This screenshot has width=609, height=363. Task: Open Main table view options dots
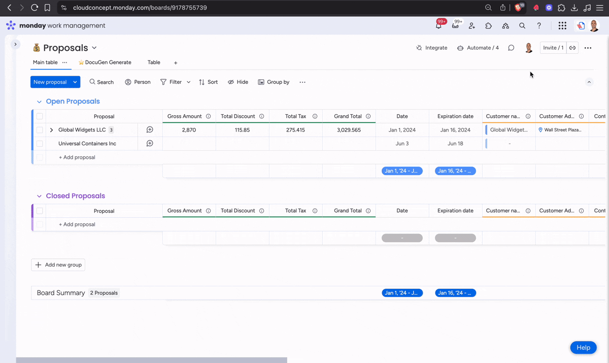click(x=64, y=62)
